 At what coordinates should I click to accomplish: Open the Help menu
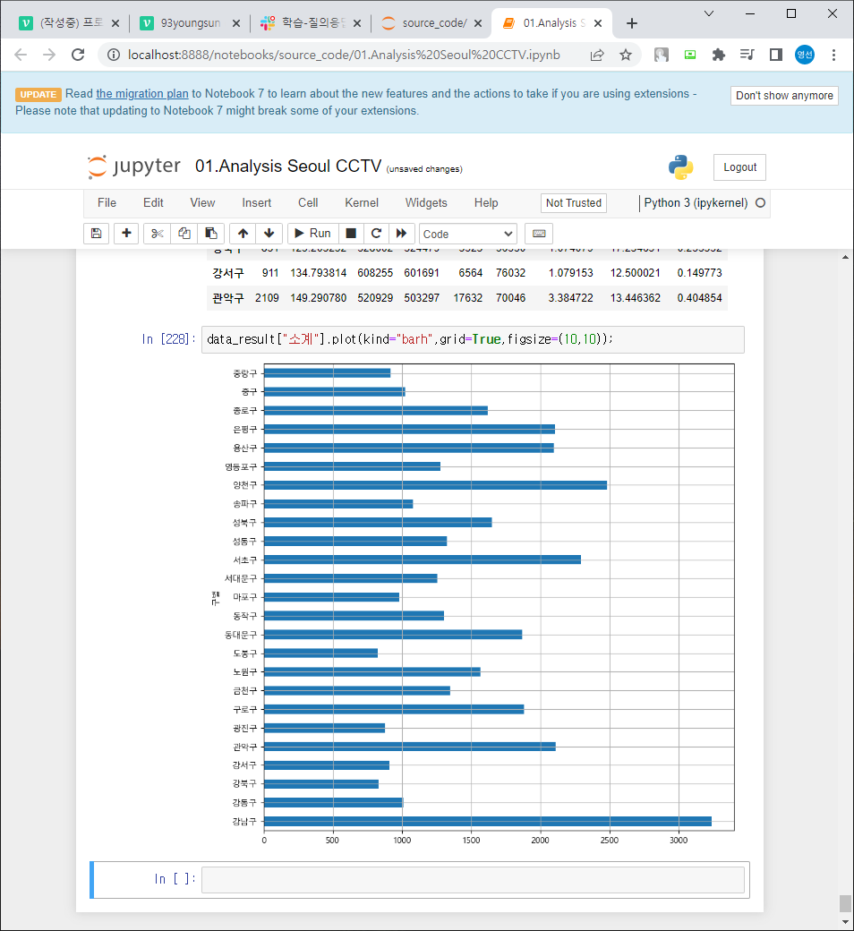click(x=486, y=203)
